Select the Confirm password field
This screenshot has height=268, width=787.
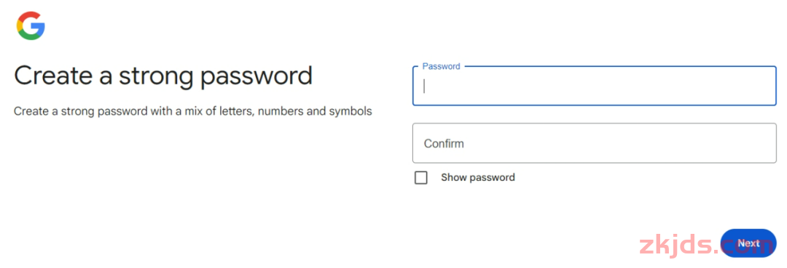(595, 143)
